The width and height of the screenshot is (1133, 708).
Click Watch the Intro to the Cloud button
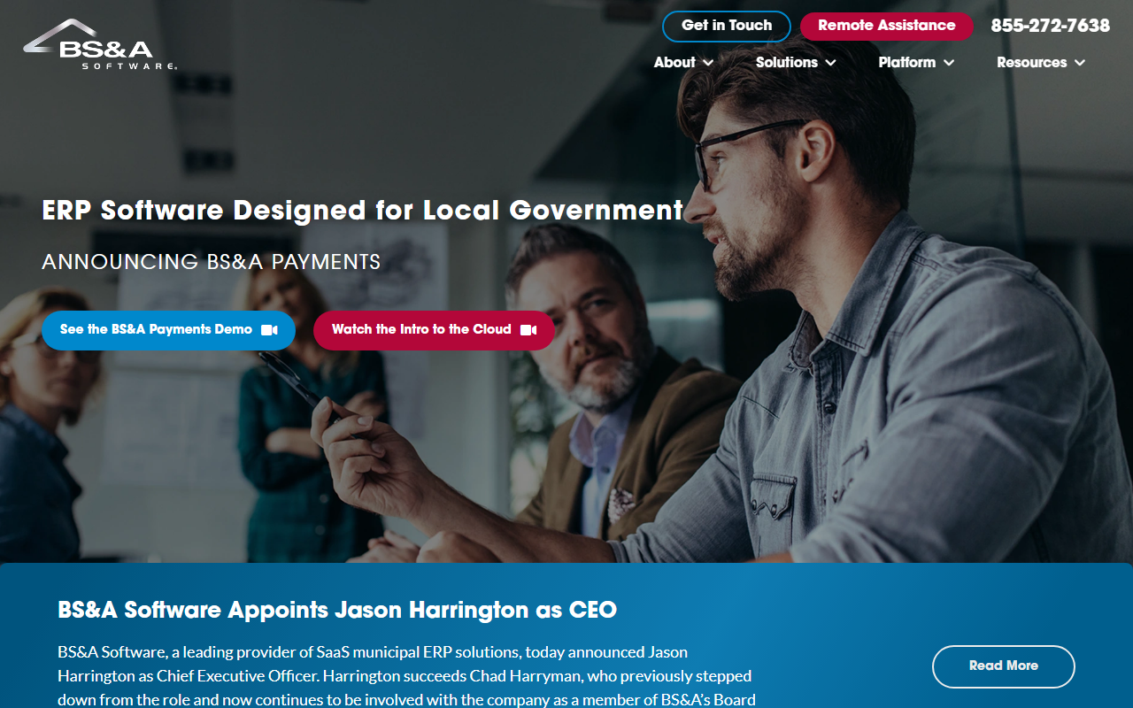point(434,330)
